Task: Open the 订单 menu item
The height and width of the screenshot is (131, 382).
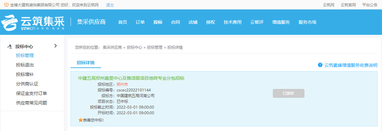Action: [140, 22]
